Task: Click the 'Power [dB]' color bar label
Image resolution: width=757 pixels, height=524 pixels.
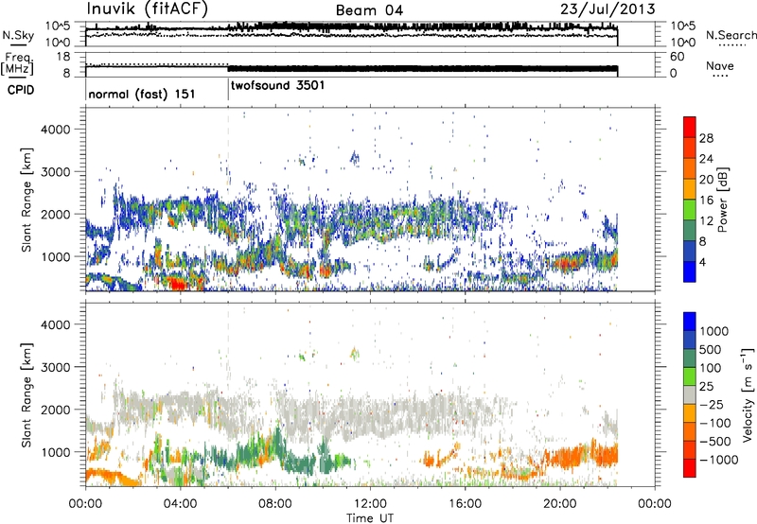Action: (x=722, y=201)
